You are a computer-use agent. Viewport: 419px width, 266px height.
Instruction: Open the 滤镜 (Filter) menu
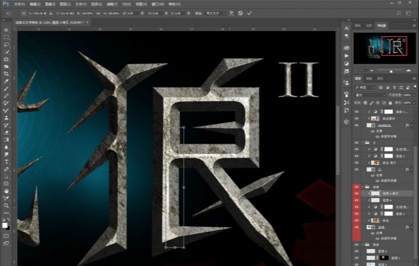tap(111, 4)
